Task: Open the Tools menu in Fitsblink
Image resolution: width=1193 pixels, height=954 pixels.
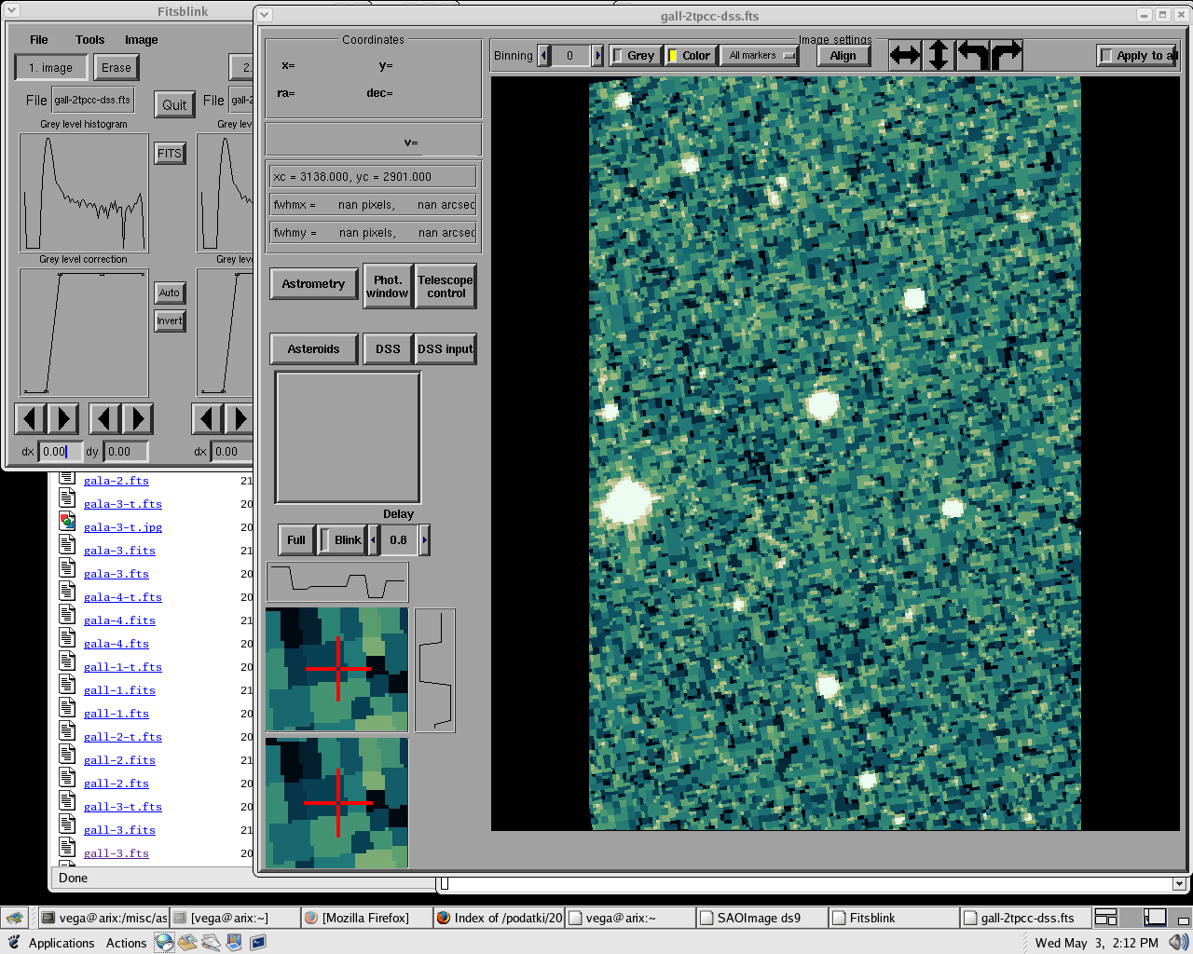Action: (x=90, y=40)
